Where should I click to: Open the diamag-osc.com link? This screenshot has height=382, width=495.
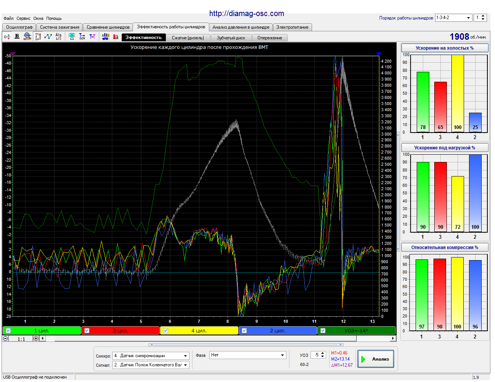pyautogui.click(x=247, y=13)
